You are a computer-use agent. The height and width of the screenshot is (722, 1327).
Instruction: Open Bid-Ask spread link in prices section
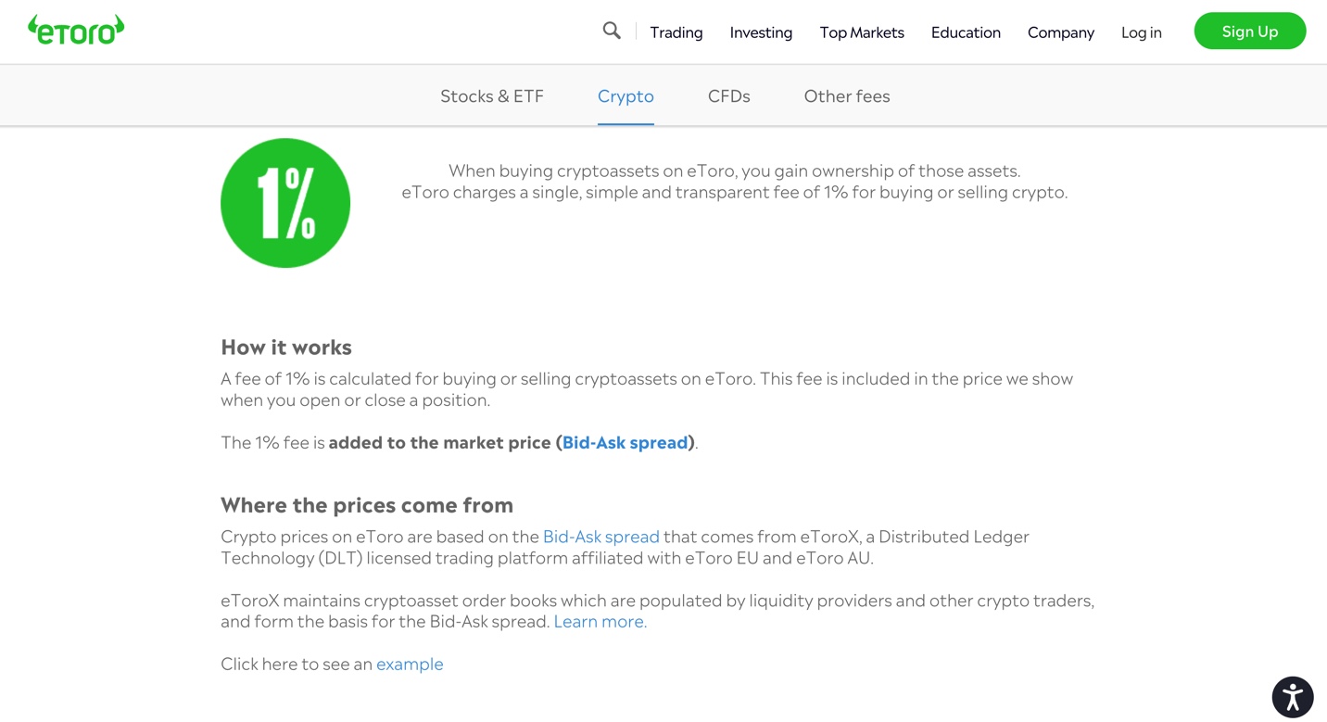tap(601, 537)
